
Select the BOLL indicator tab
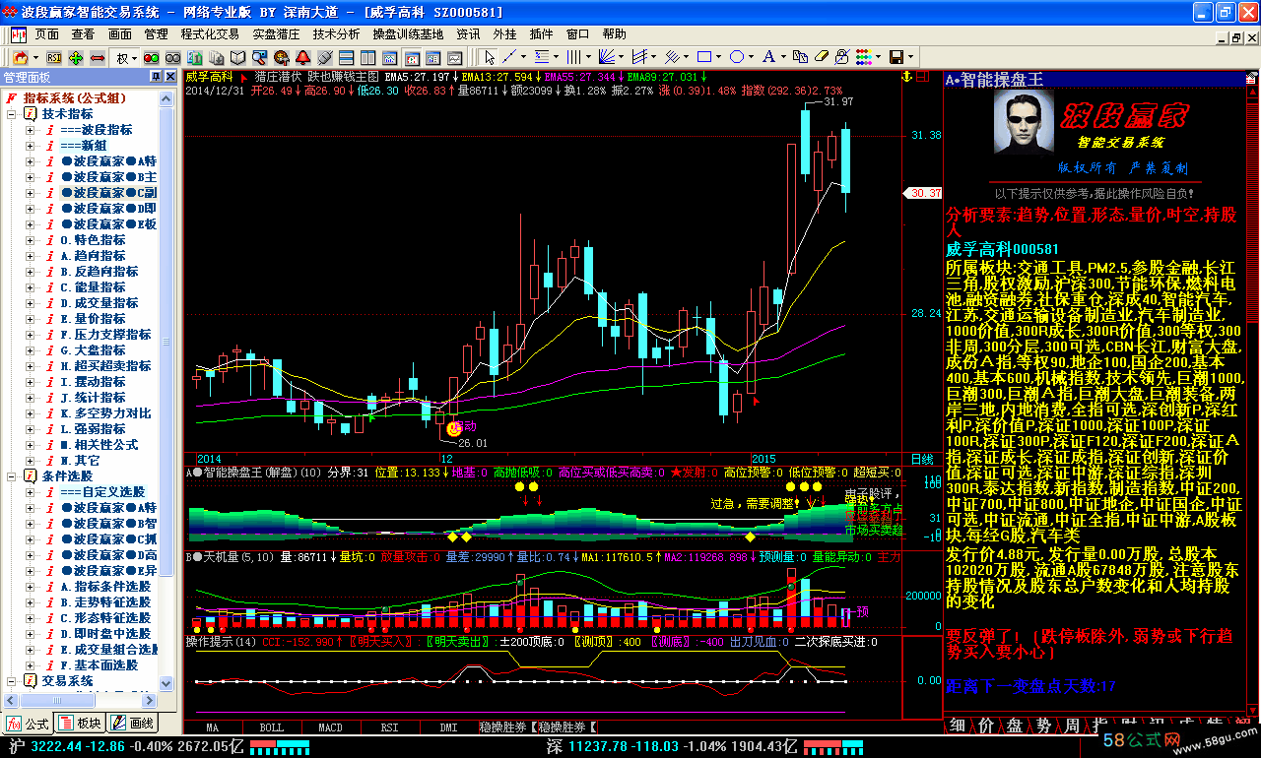click(x=271, y=727)
